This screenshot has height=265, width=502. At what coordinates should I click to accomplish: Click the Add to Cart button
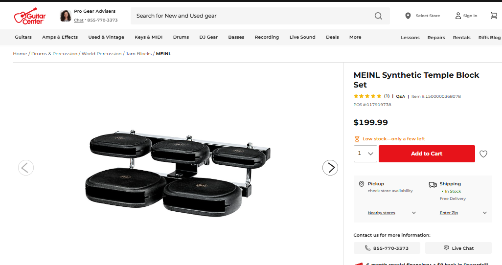[x=427, y=154]
